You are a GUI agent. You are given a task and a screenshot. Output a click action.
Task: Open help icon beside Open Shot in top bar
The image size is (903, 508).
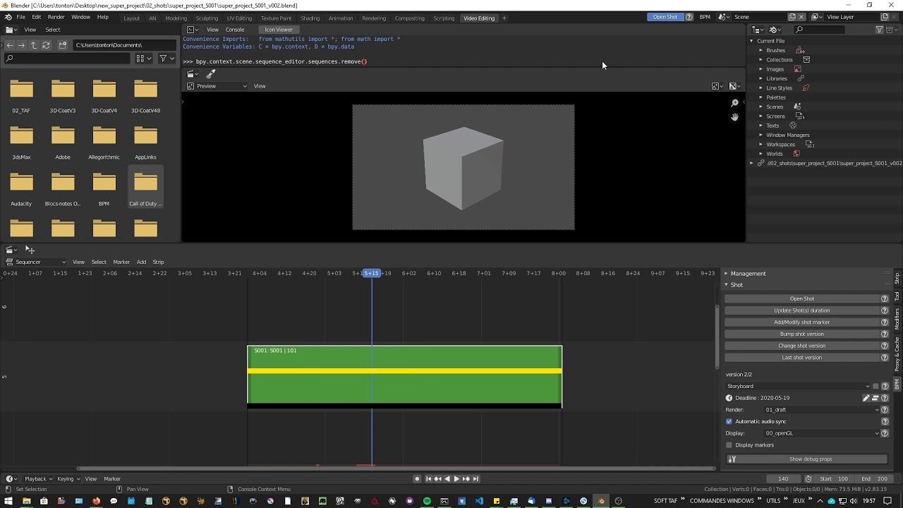click(x=689, y=17)
